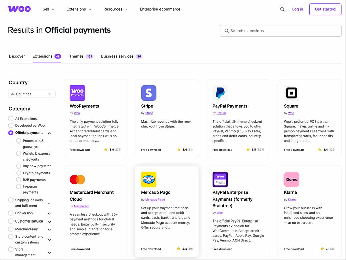
Task: Open the header search magnifier icon
Action: [282, 9]
